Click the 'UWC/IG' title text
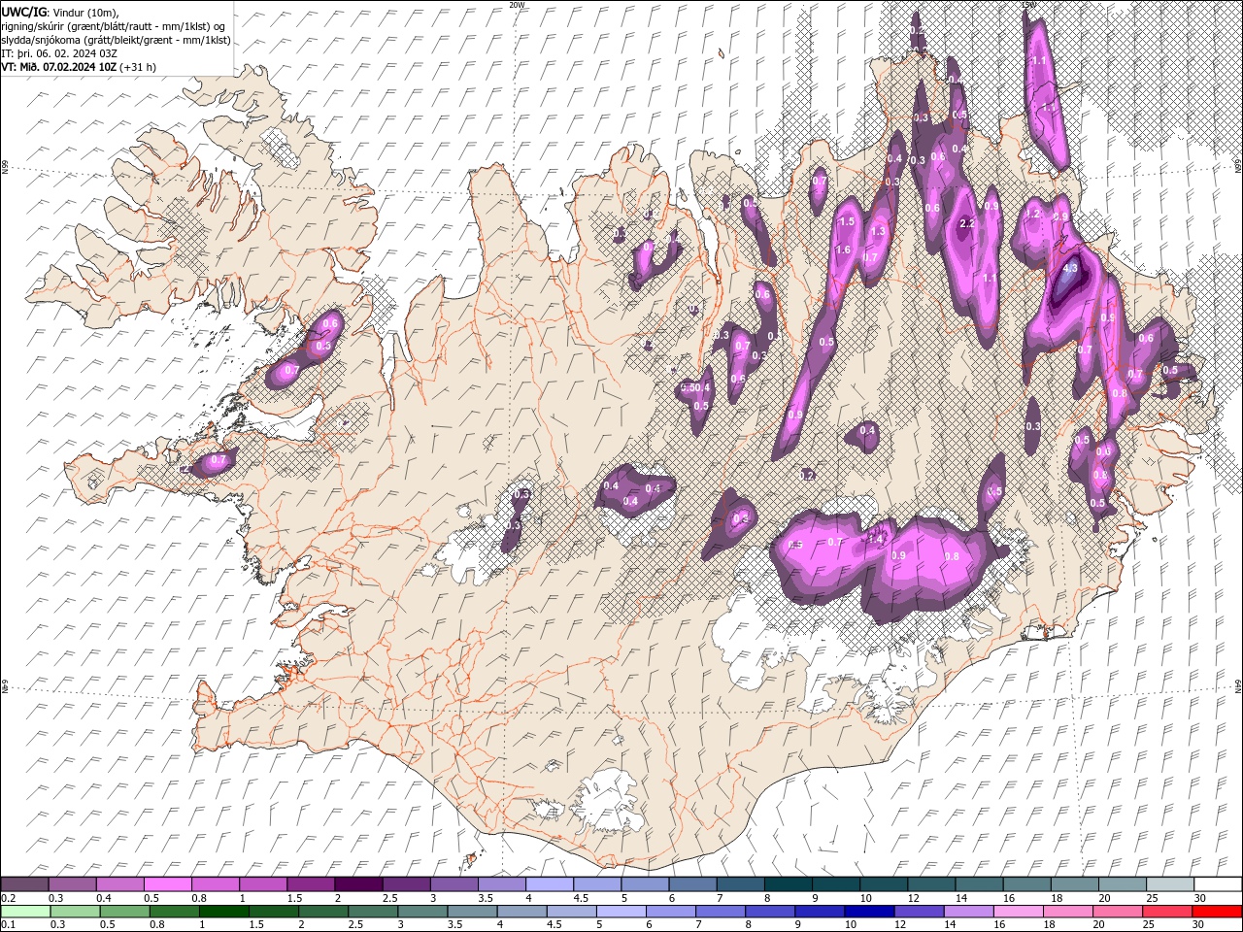This screenshot has width=1243, height=932. tap(23, 12)
